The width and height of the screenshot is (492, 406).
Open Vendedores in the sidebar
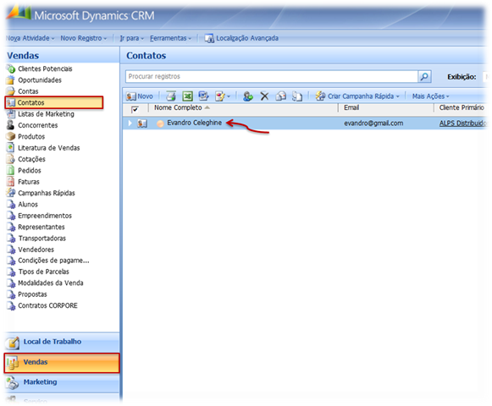(36, 250)
